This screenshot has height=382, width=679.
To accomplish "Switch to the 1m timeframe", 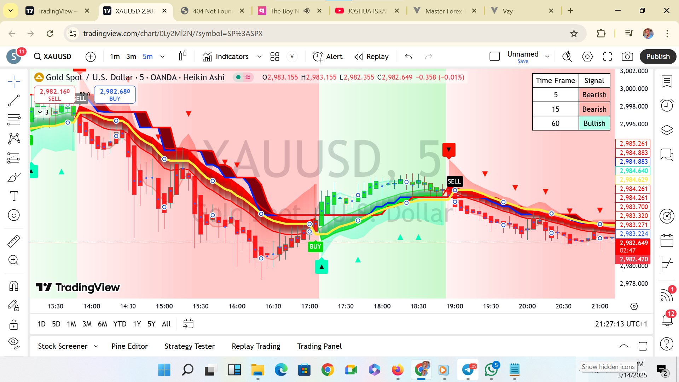I will pos(115,57).
